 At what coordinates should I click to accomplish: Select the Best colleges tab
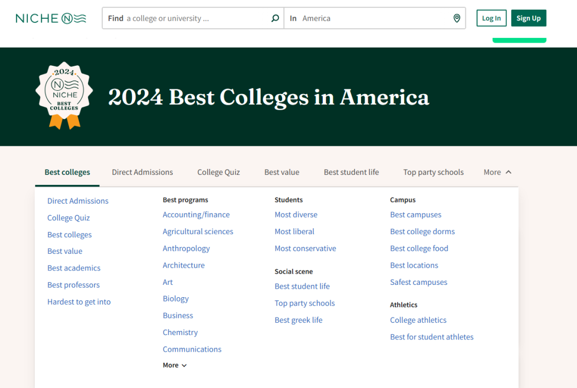67,172
